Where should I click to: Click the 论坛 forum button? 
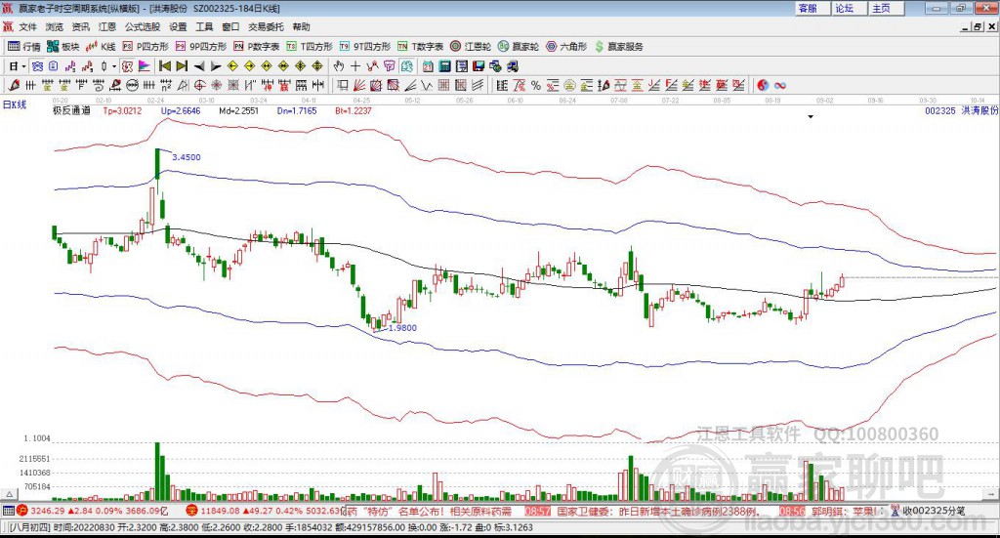pos(848,8)
